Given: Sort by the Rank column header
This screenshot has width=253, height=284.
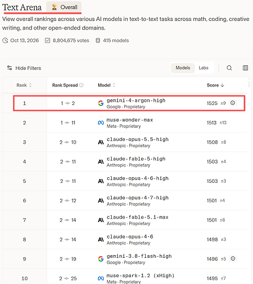Looking at the screenshot, I should pyautogui.click(x=24, y=85).
